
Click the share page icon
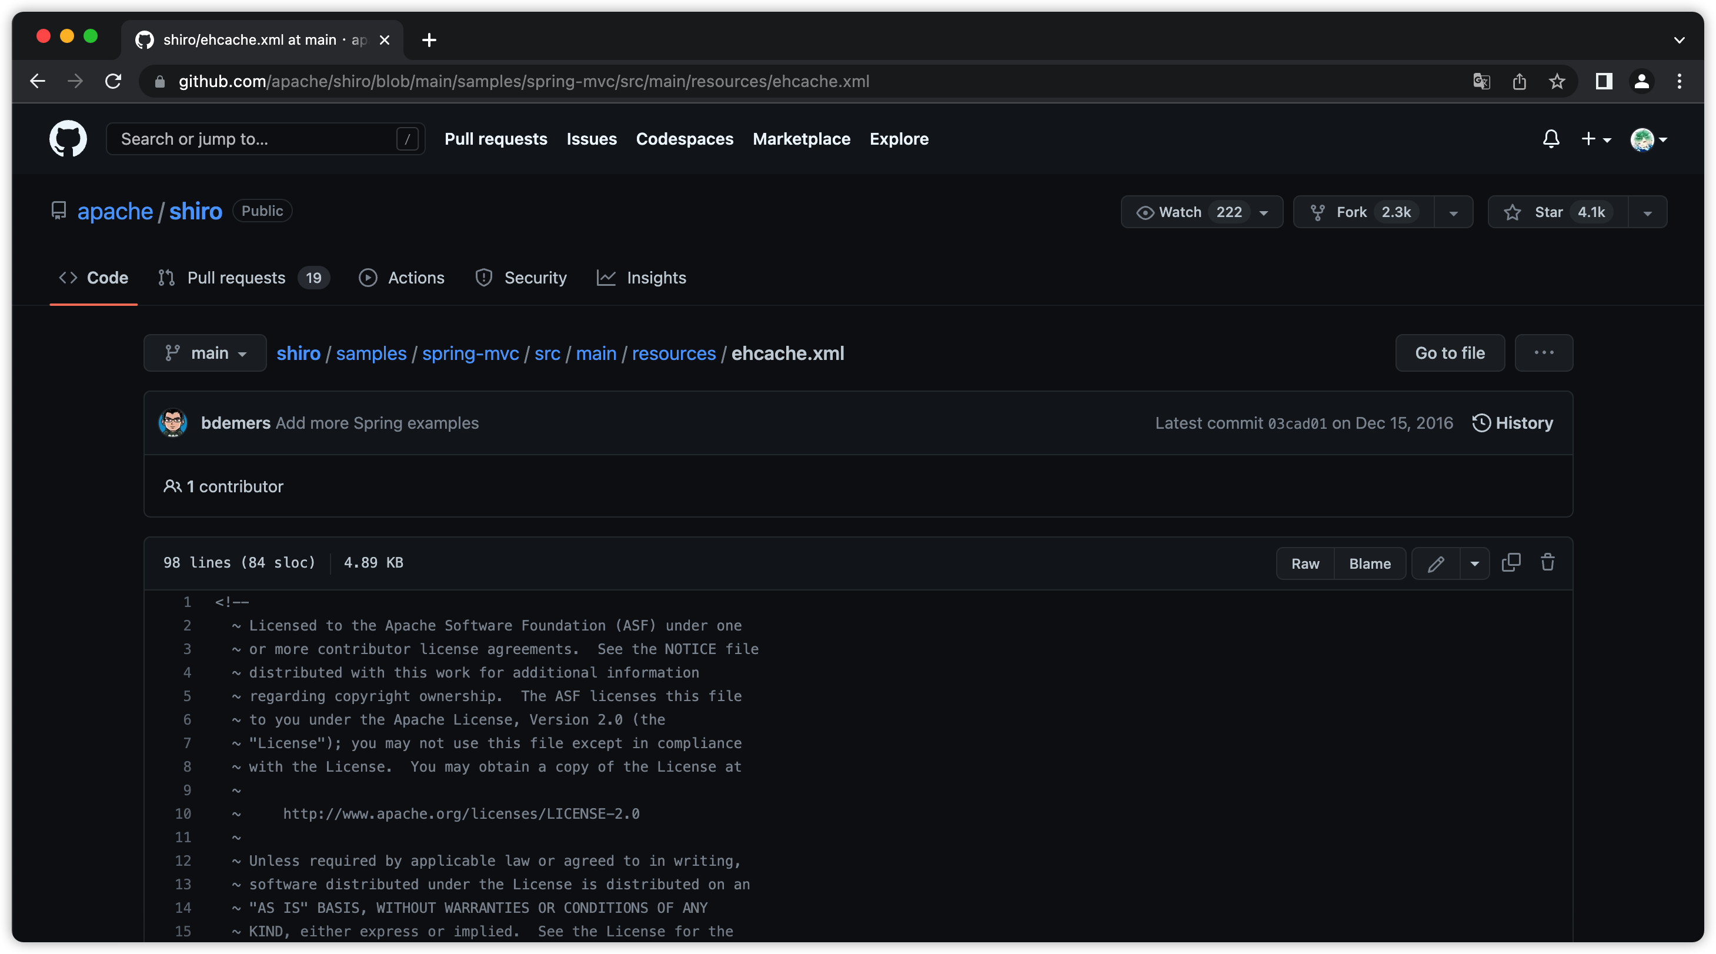[1519, 81]
